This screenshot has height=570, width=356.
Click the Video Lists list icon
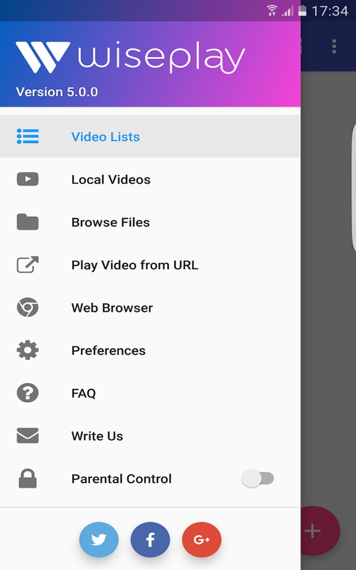[x=28, y=136]
